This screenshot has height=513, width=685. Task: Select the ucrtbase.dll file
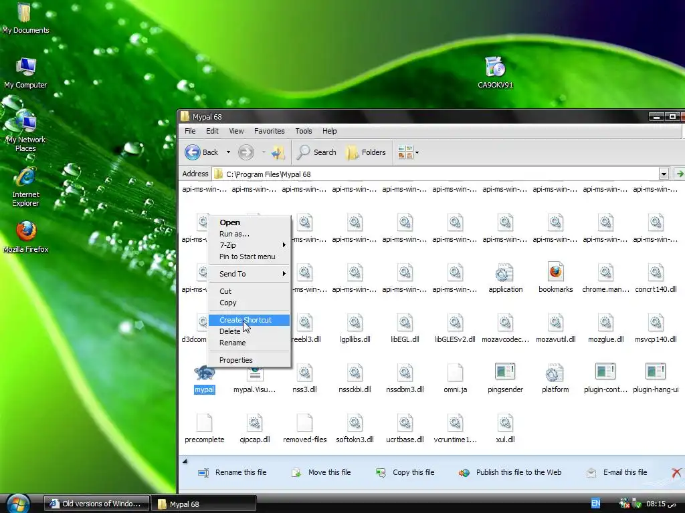(405, 428)
